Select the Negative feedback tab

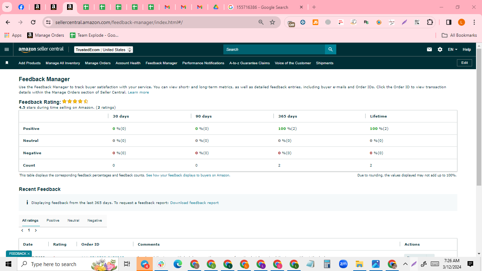(95, 221)
